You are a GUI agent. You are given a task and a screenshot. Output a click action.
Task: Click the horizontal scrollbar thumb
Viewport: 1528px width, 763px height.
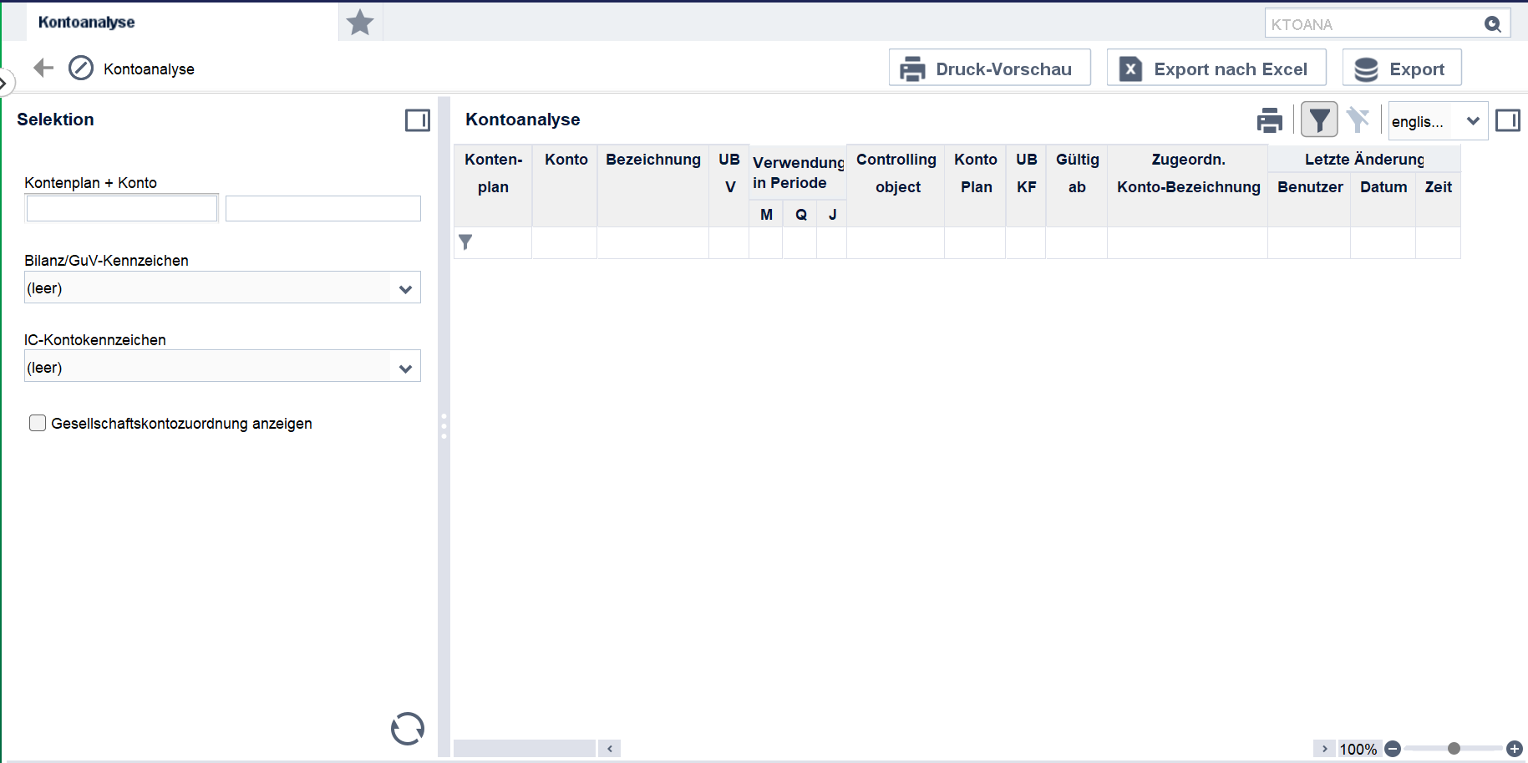coord(525,748)
